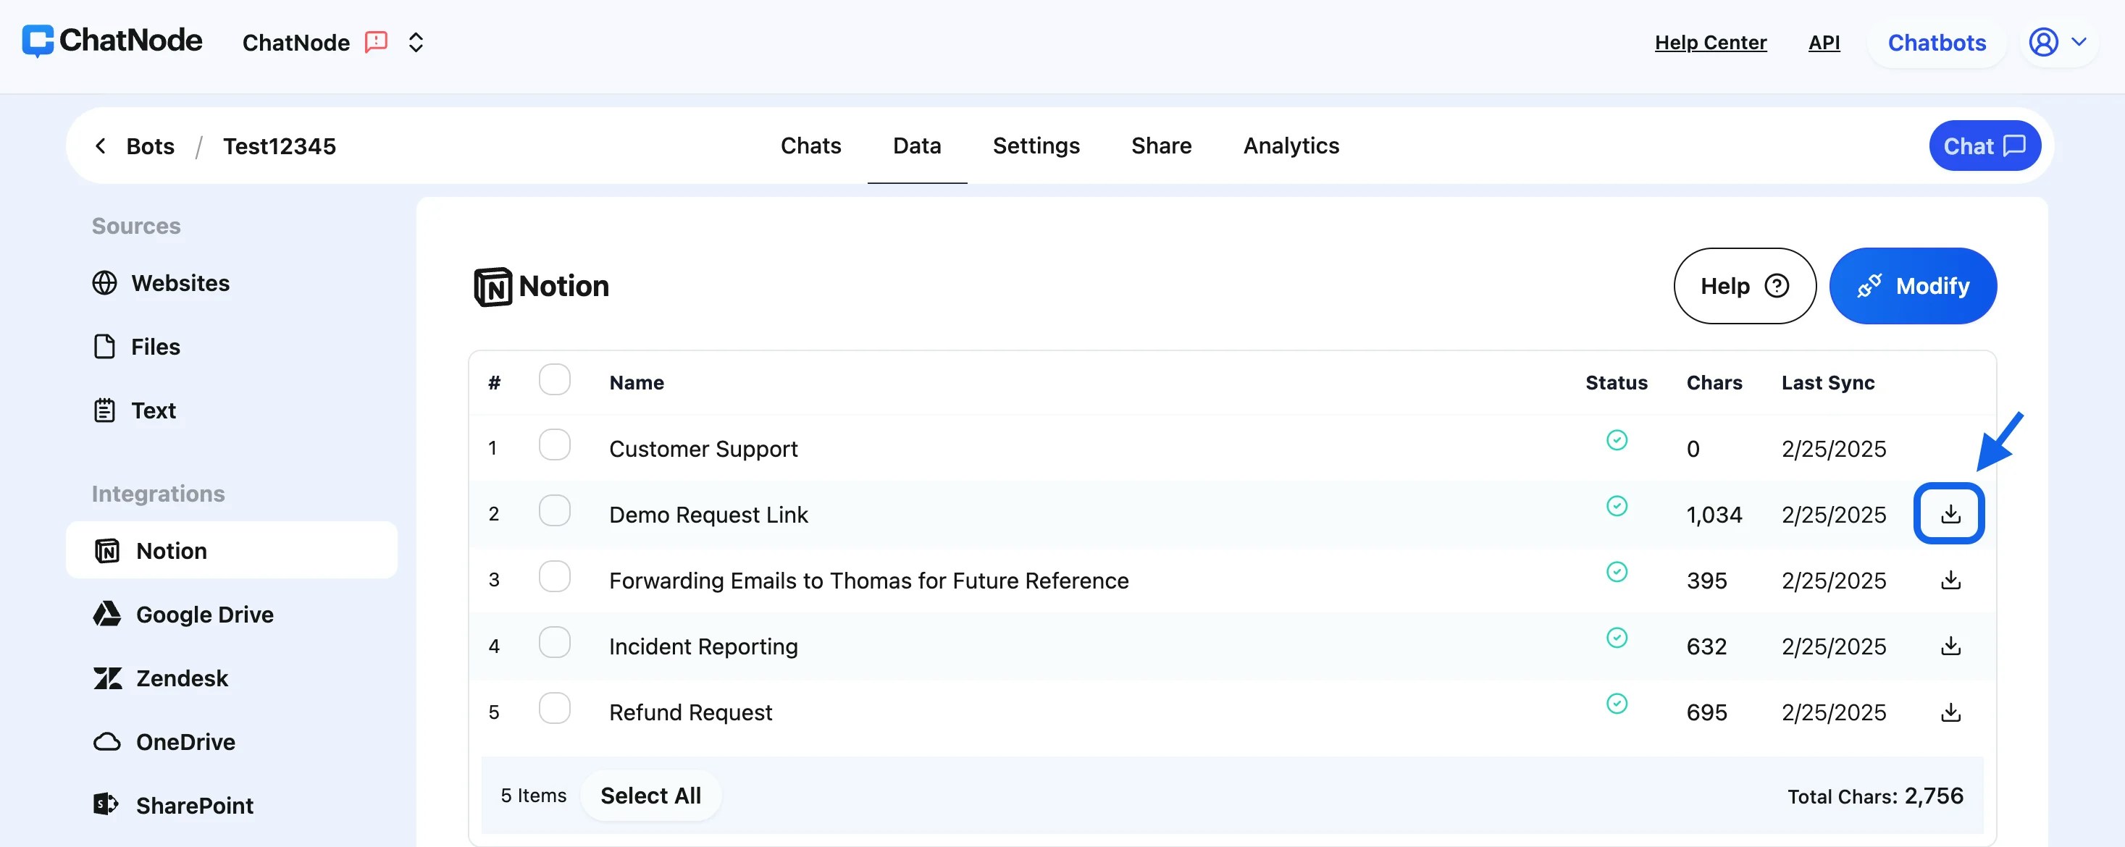Select the Notion integration in sidebar
The width and height of the screenshot is (2125, 847).
click(231, 550)
